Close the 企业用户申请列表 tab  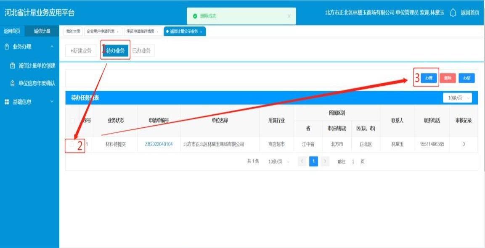117,32
